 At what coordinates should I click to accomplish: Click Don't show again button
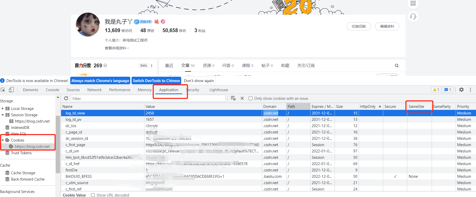point(199,81)
